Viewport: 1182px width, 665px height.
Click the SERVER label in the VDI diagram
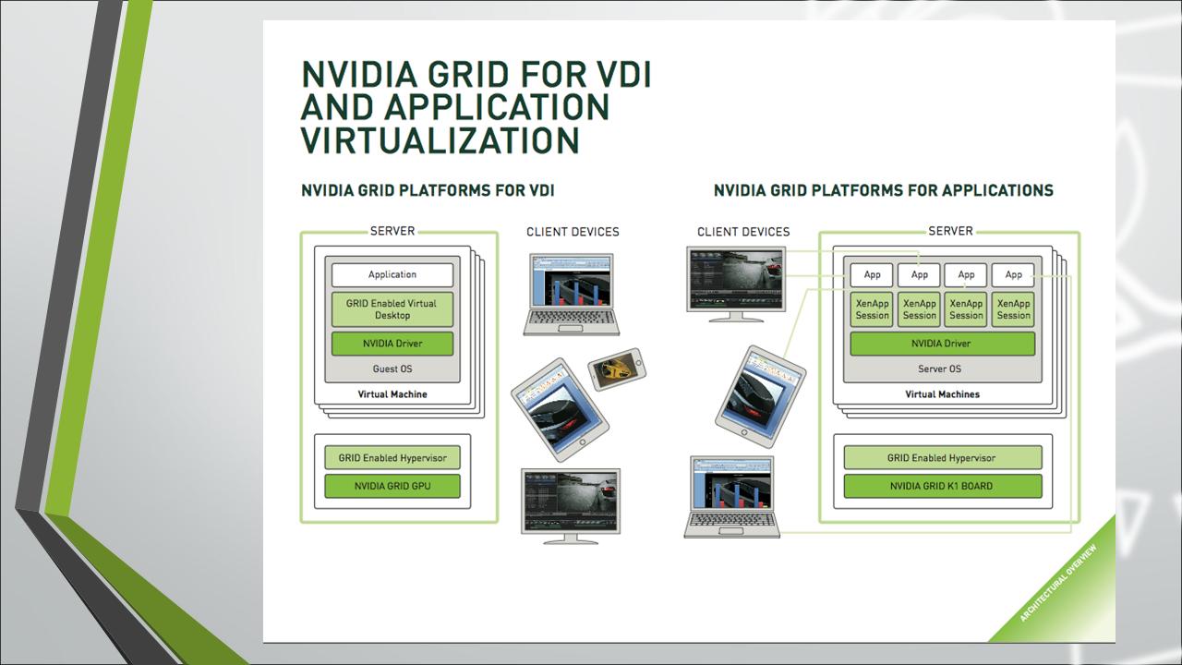[x=392, y=231]
